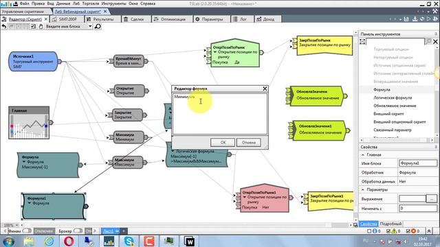
Task: Click the formula editor text area
Action: 220,114
